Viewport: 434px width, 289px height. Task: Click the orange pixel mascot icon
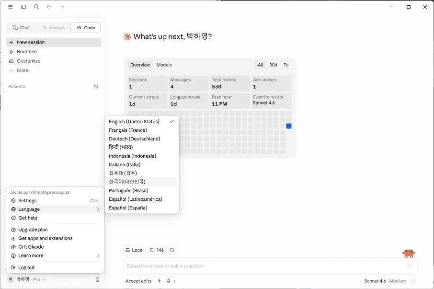click(409, 253)
